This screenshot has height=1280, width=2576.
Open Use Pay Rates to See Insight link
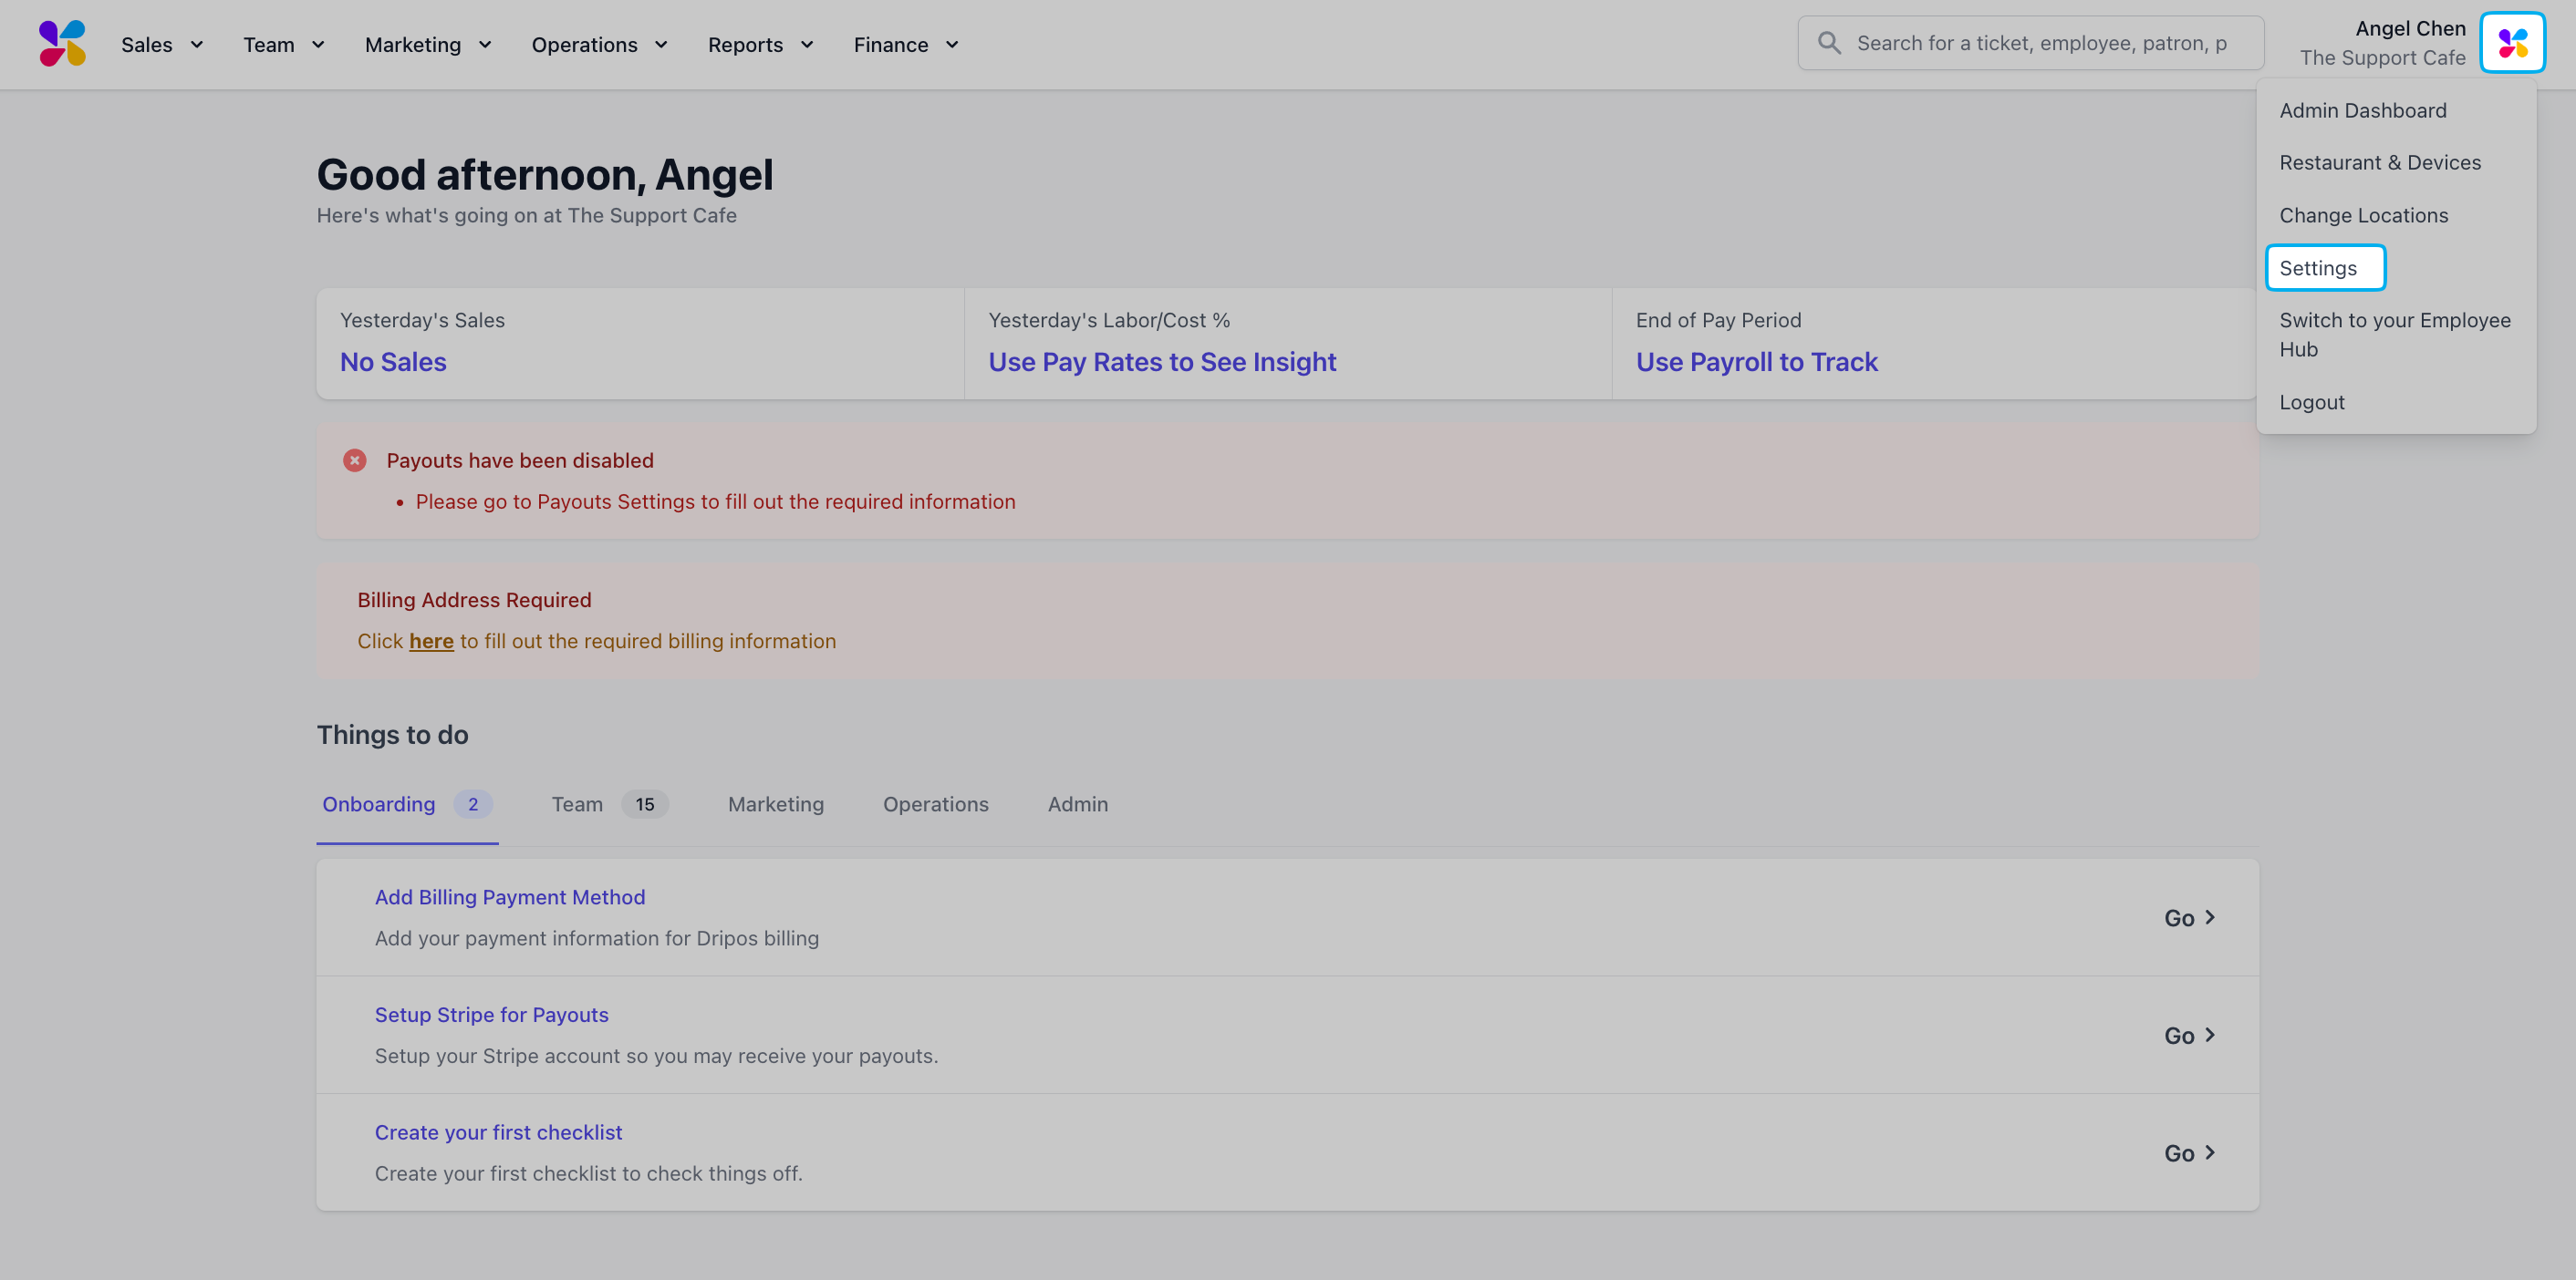pyautogui.click(x=1162, y=362)
